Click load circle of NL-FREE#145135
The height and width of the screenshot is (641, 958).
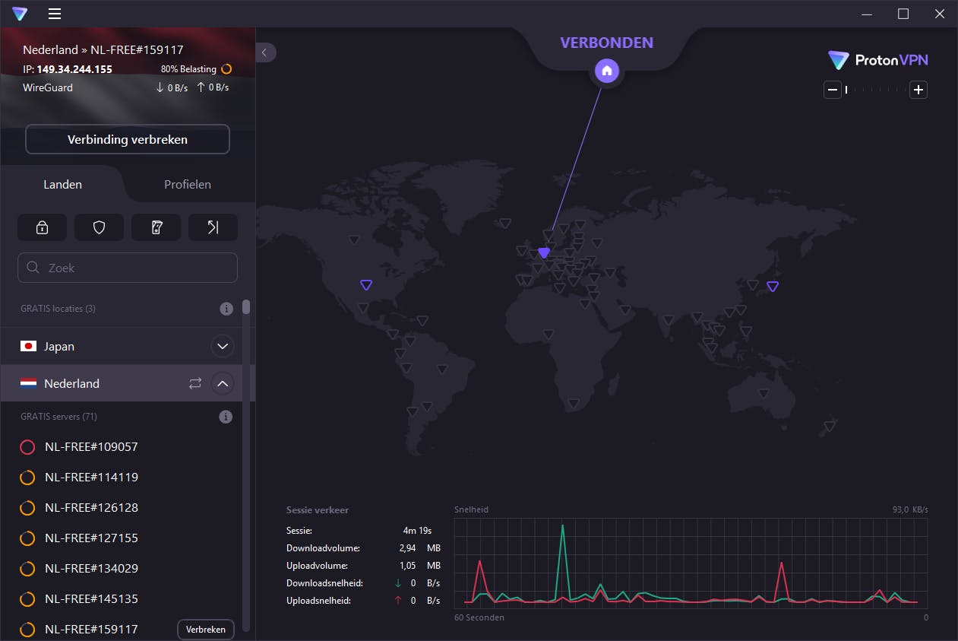point(27,599)
